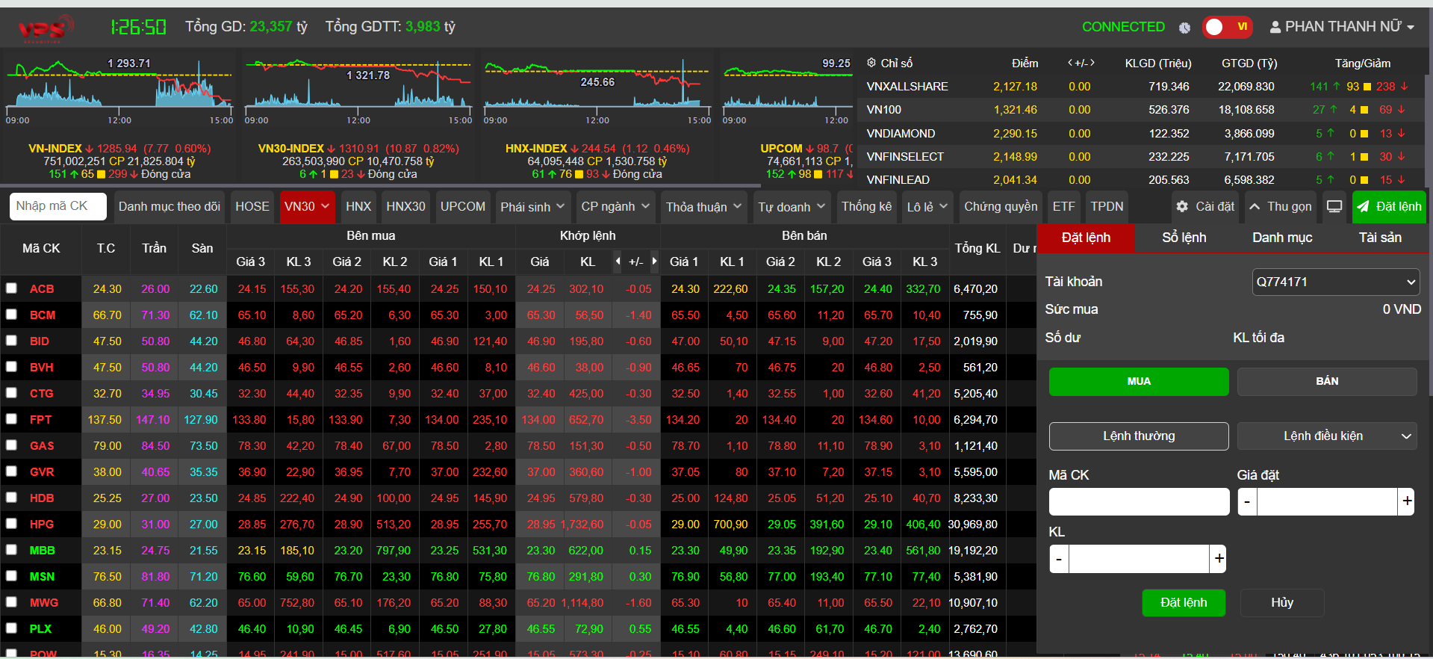This screenshot has width=1433, height=659.
Task: Click the right arrow beside +/- column
Action: coord(654,262)
